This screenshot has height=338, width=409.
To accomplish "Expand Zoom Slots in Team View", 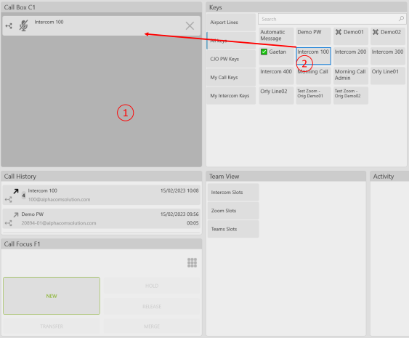I will coord(233,211).
